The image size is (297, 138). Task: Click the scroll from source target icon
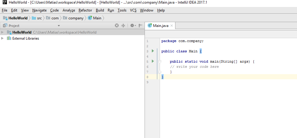coord(117,26)
